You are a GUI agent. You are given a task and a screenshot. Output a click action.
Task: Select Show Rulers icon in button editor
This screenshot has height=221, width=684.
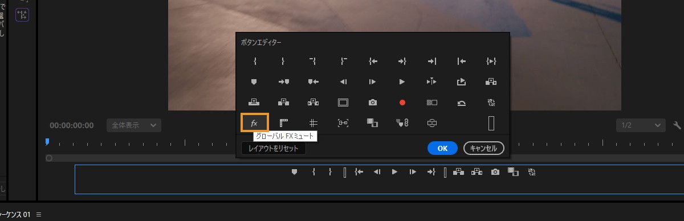pos(284,122)
